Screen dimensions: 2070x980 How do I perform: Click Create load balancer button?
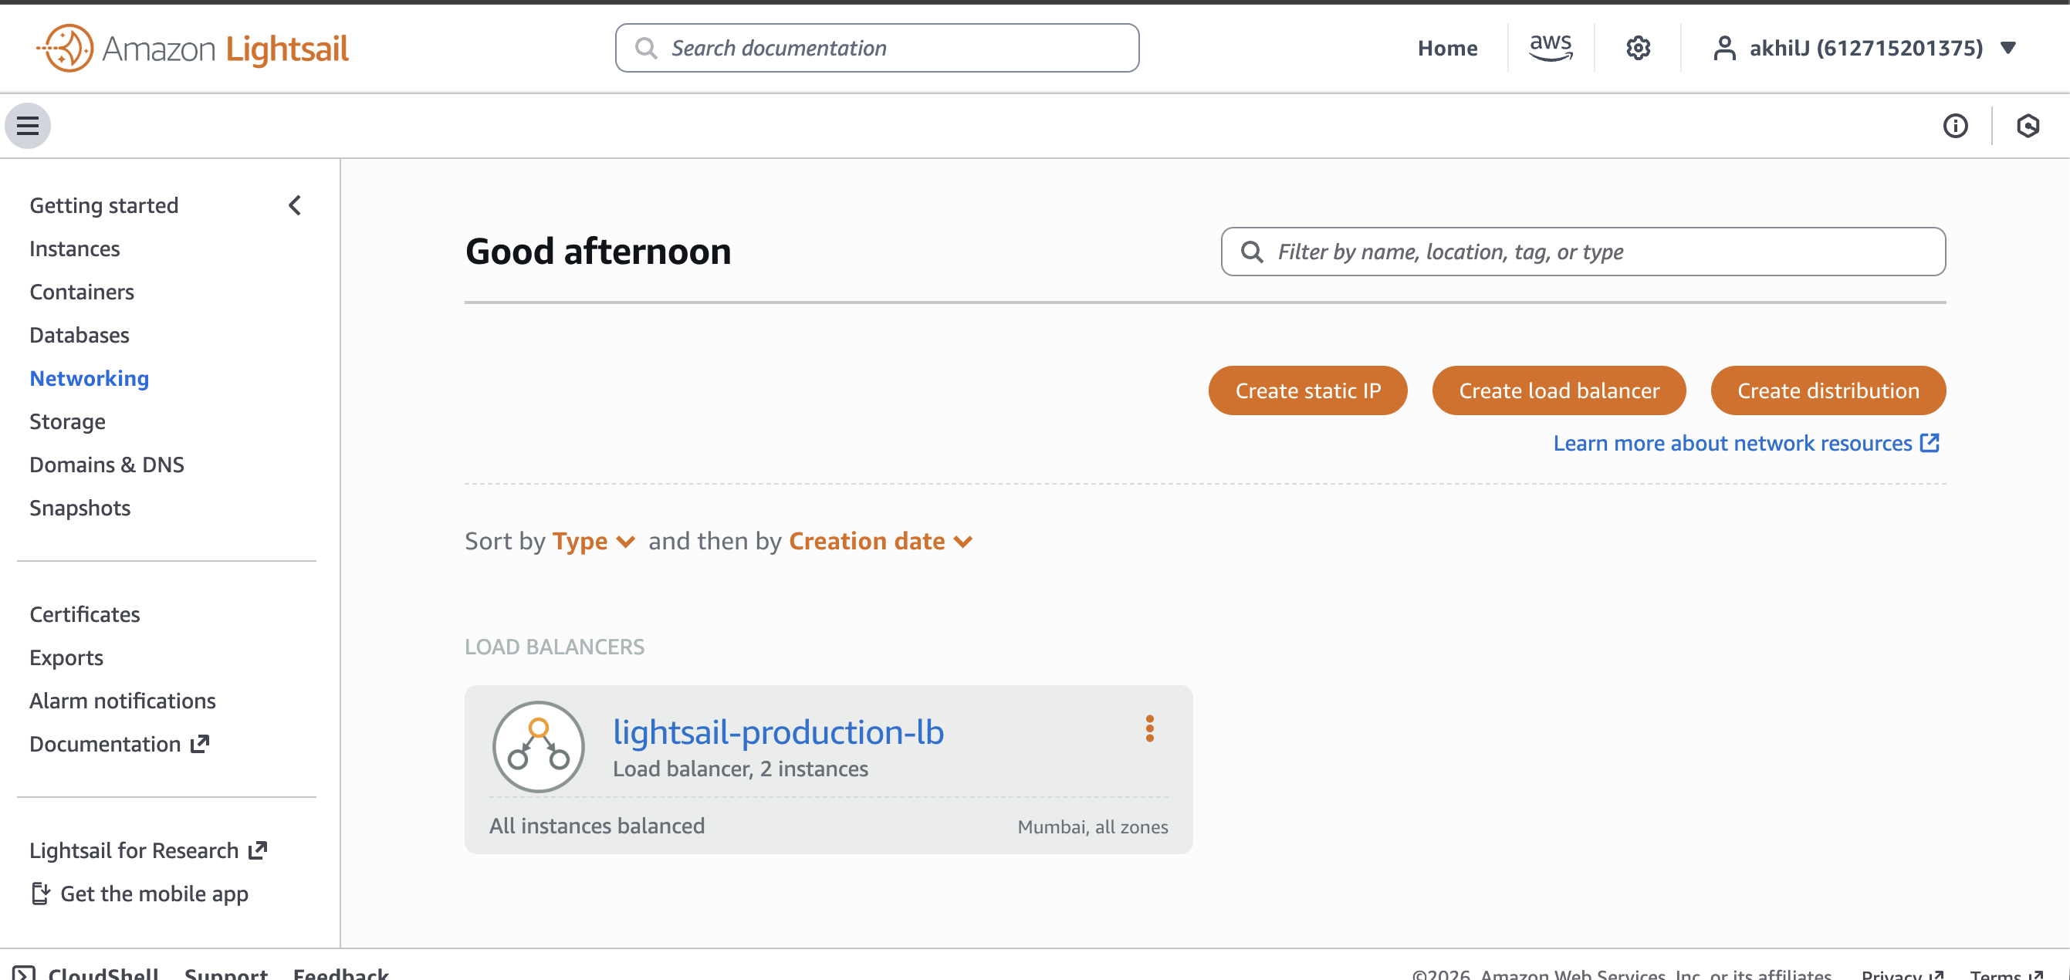pos(1559,391)
